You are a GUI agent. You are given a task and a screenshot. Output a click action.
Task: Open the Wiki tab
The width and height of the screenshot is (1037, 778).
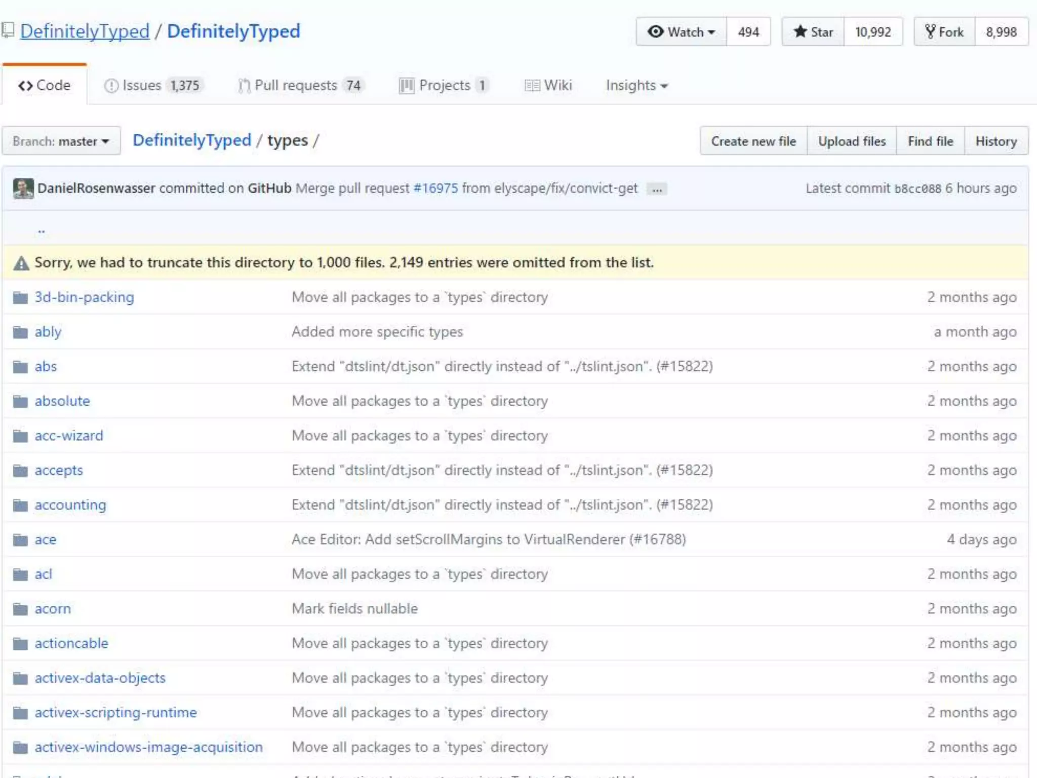click(x=548, y=85)
